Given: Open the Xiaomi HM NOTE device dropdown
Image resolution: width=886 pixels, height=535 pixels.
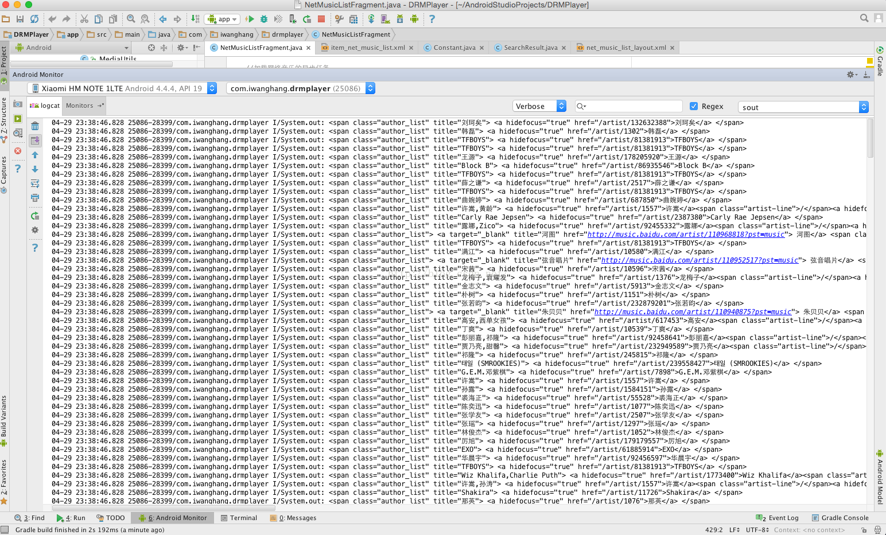Looking at the screenshot, I should click(x=122, y=88).
